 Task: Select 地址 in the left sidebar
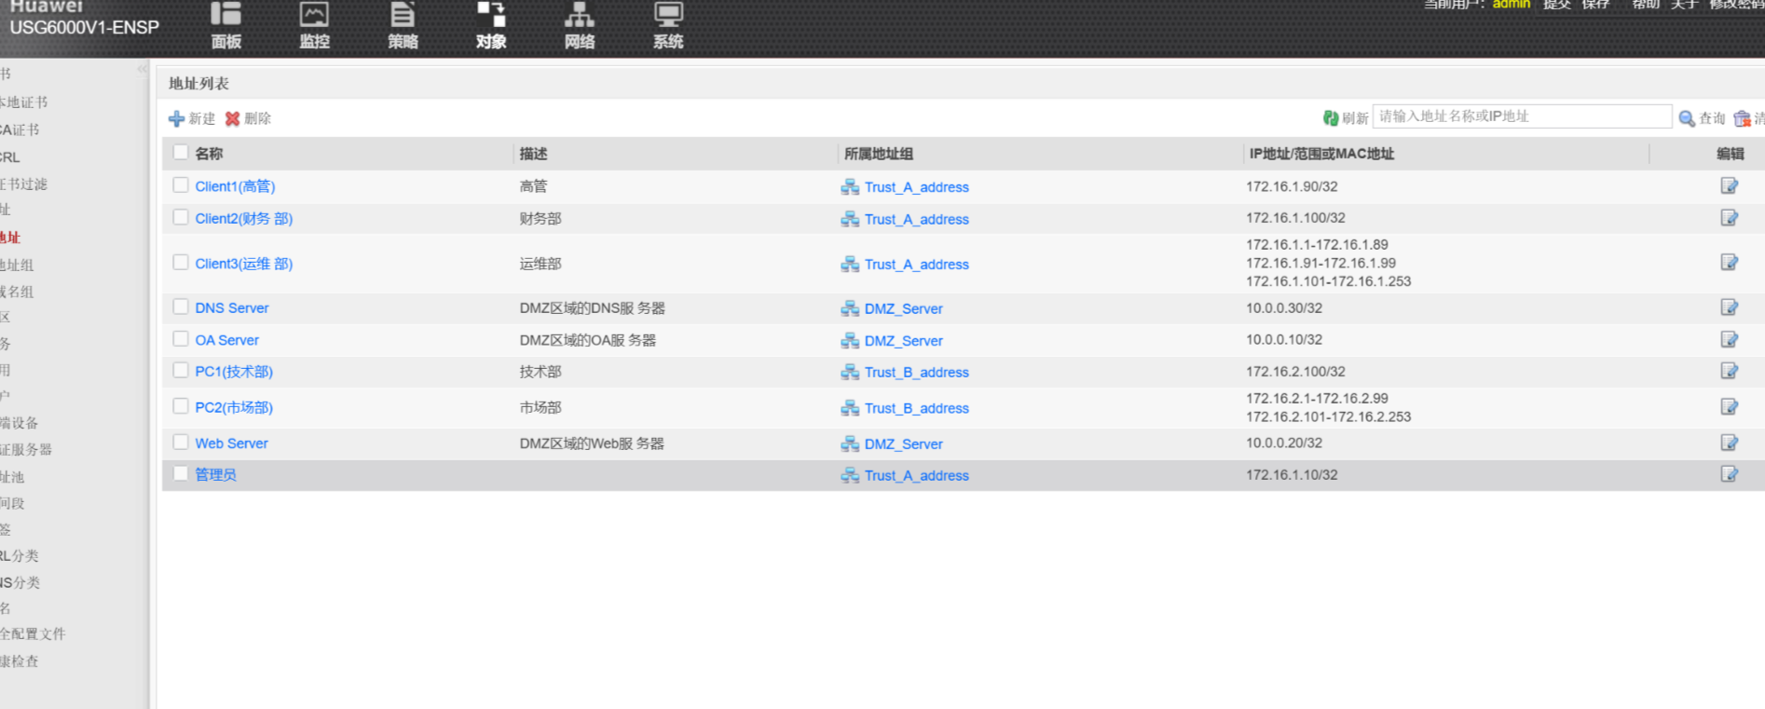click(9, 238)
